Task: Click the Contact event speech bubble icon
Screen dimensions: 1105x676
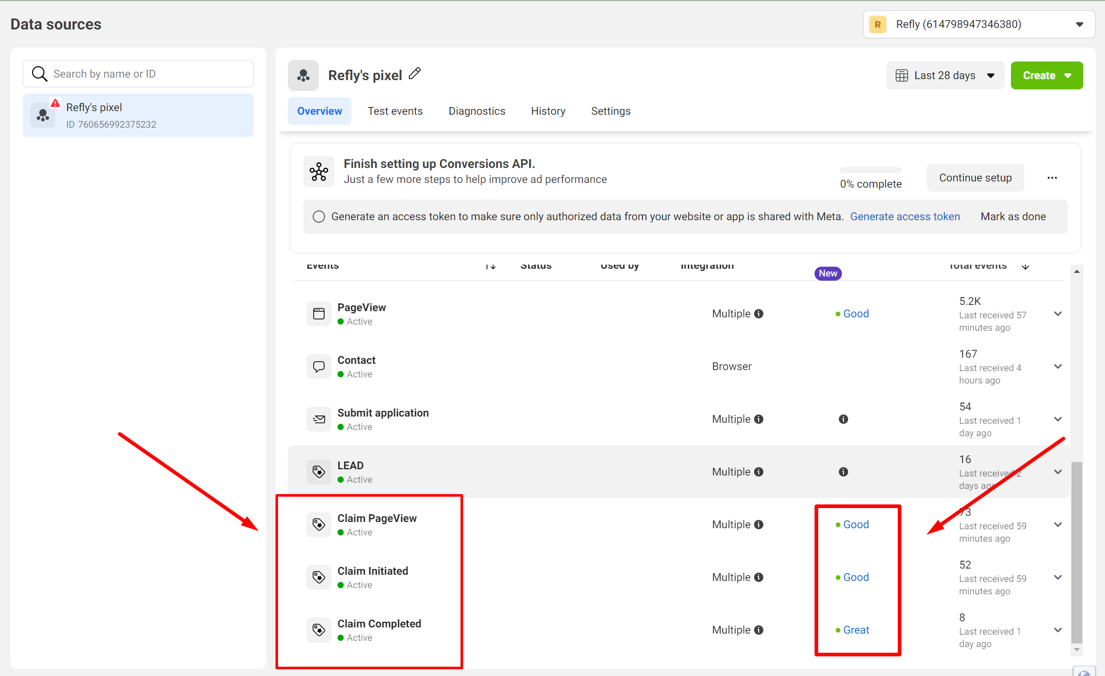Action: coord(319,366)
